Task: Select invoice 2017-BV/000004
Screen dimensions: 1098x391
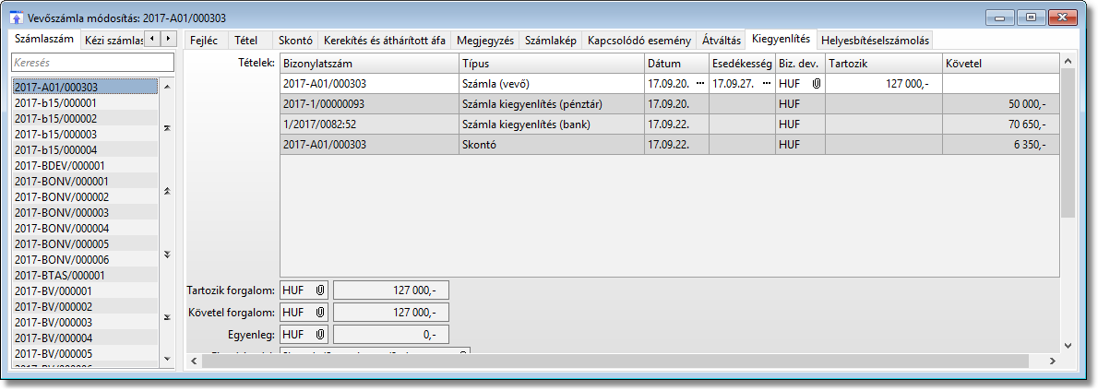Action: pyautogui.click(x=85, y=338)
